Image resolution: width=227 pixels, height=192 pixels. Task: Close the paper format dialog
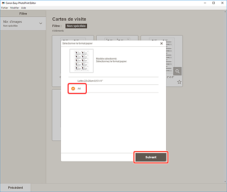tap(162, 44)
